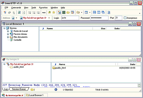Select binary (10101) transfer mode icon
This screenshot has width=143, height=98.
pos(34,12)
